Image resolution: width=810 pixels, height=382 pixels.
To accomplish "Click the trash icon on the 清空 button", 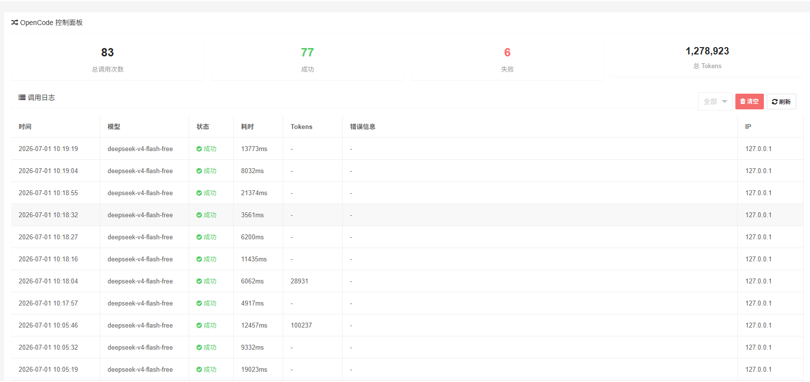I will 743,102.
